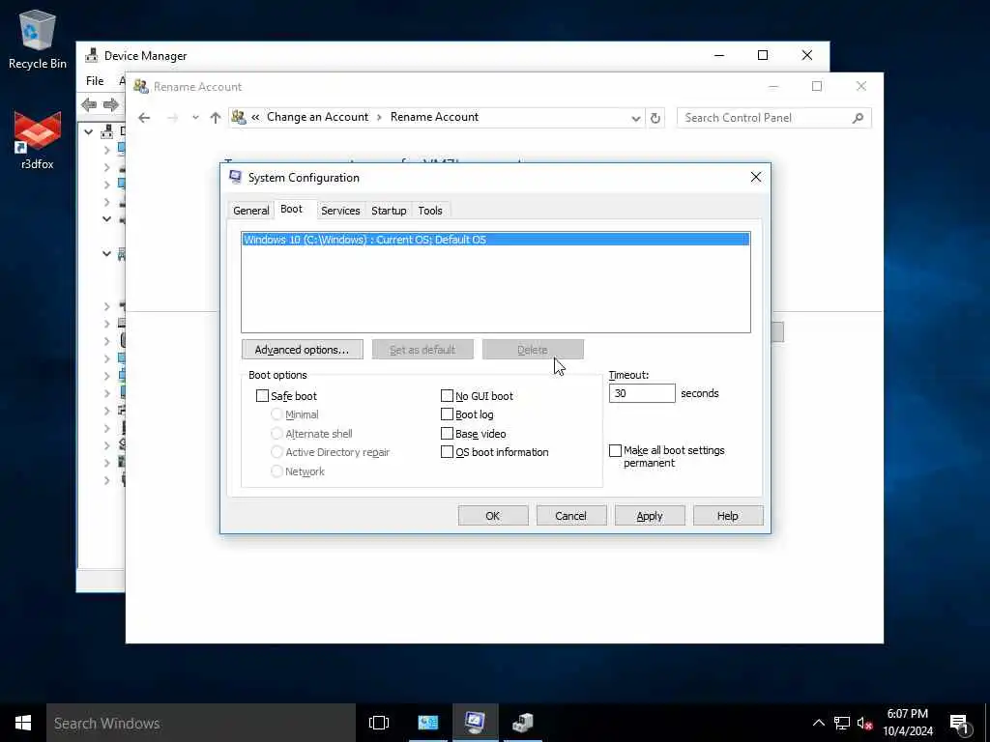Go up one level in Control Panel
Viewport: 990px width, 742px height.
coord(216,118)
